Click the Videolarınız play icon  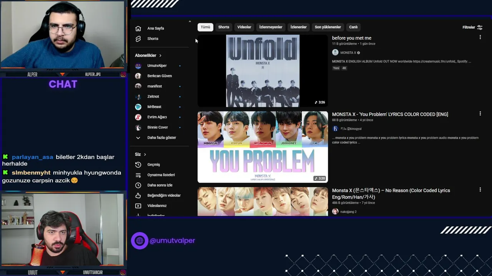pos(138,206)
